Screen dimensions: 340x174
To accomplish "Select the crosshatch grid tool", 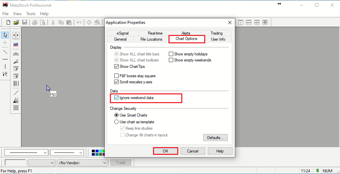I will point(16,107).
